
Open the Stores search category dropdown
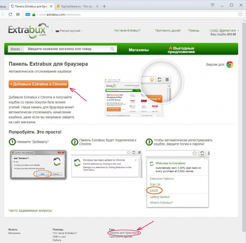[16, 49]
